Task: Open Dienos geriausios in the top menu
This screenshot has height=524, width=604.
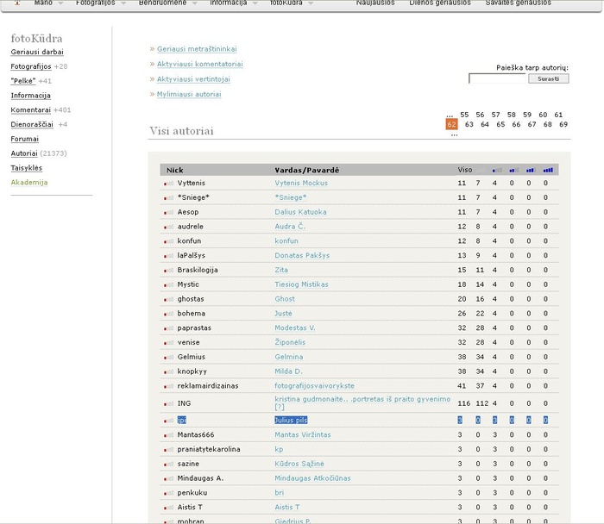Action: click(439, 3)
